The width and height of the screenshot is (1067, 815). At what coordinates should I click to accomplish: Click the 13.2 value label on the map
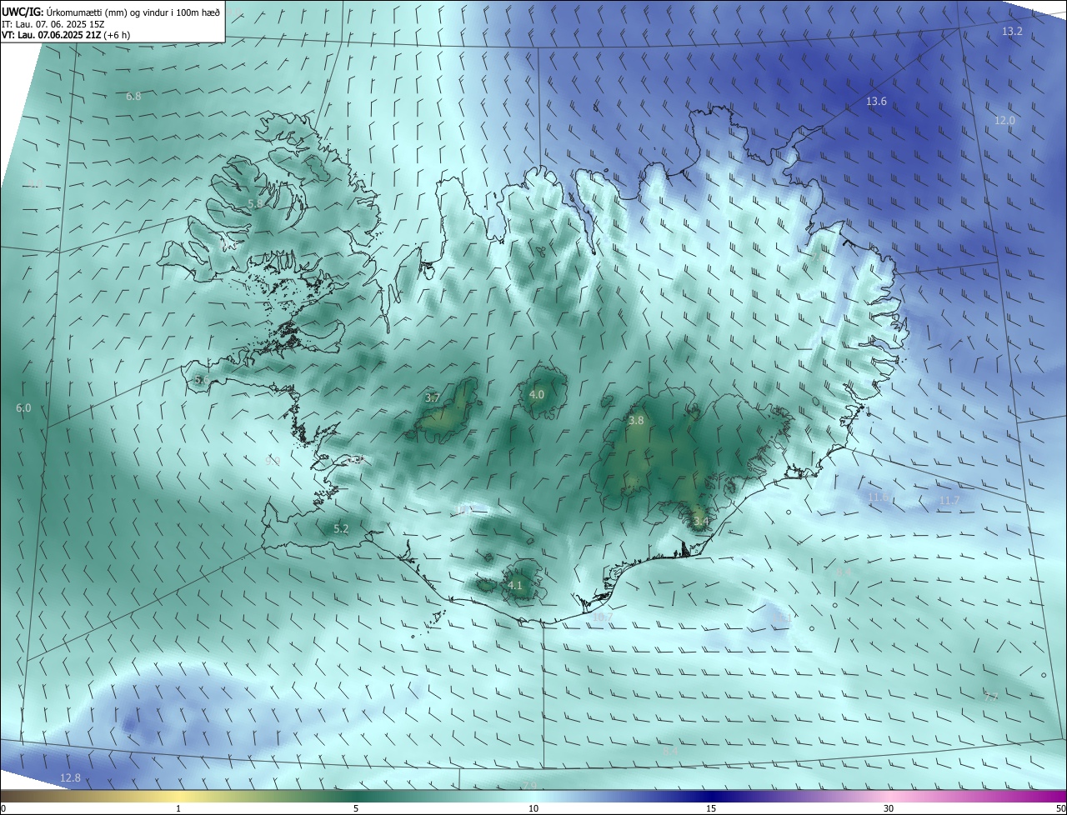pos(1012,32)
